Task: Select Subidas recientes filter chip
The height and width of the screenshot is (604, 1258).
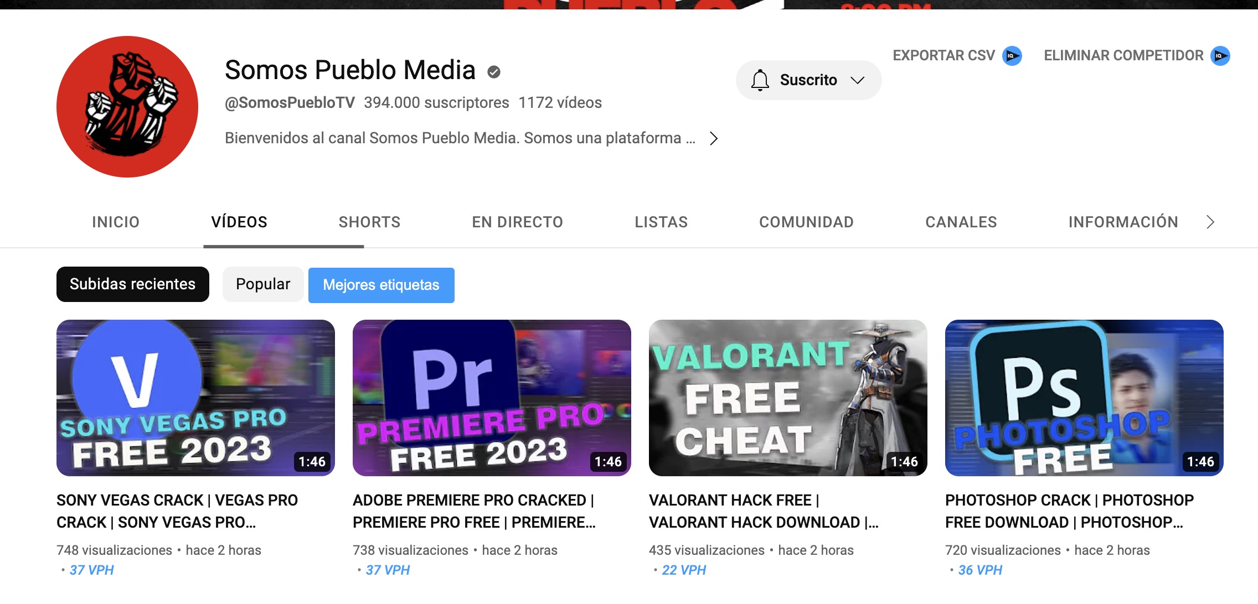Action: click(x=133, y=284)
